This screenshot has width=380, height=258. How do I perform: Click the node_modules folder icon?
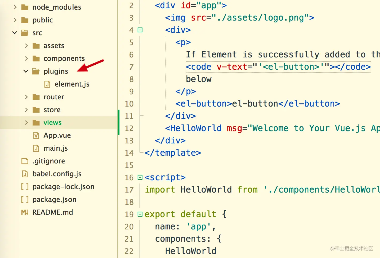(x=25, y=7)
